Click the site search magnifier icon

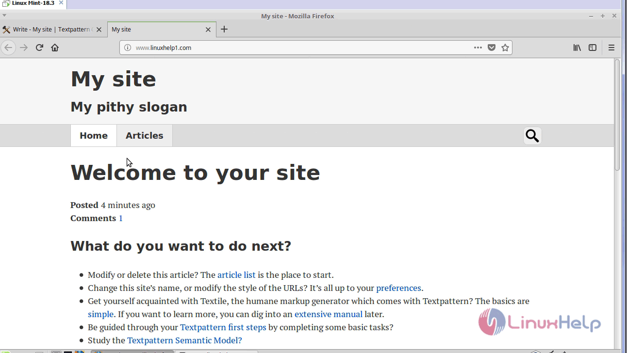[532, 136]
